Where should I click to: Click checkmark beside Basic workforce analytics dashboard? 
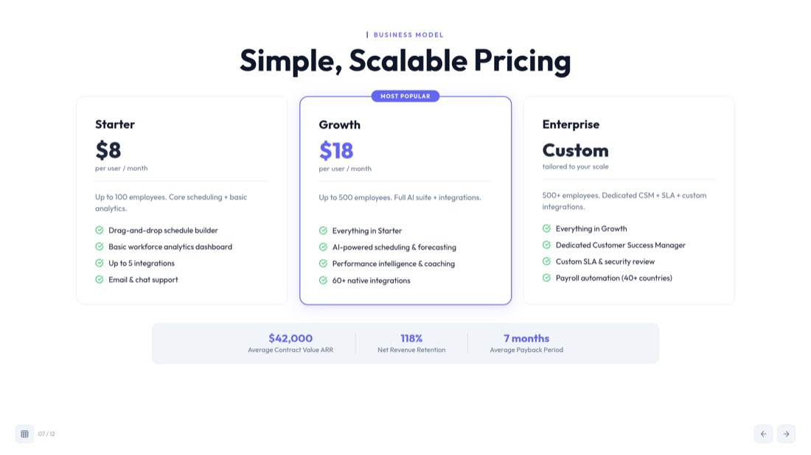tap(100, 247)
